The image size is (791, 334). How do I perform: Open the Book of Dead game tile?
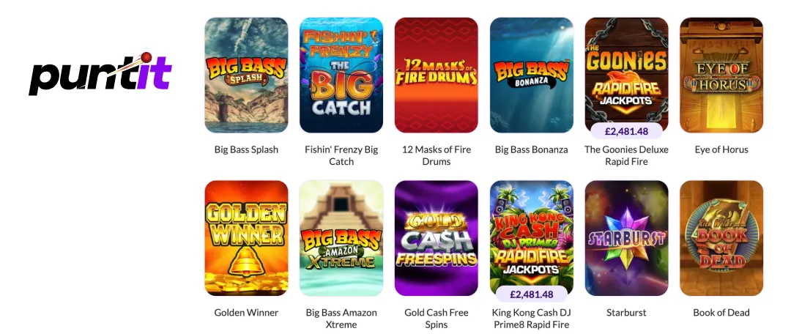click(x=721, y=238)
